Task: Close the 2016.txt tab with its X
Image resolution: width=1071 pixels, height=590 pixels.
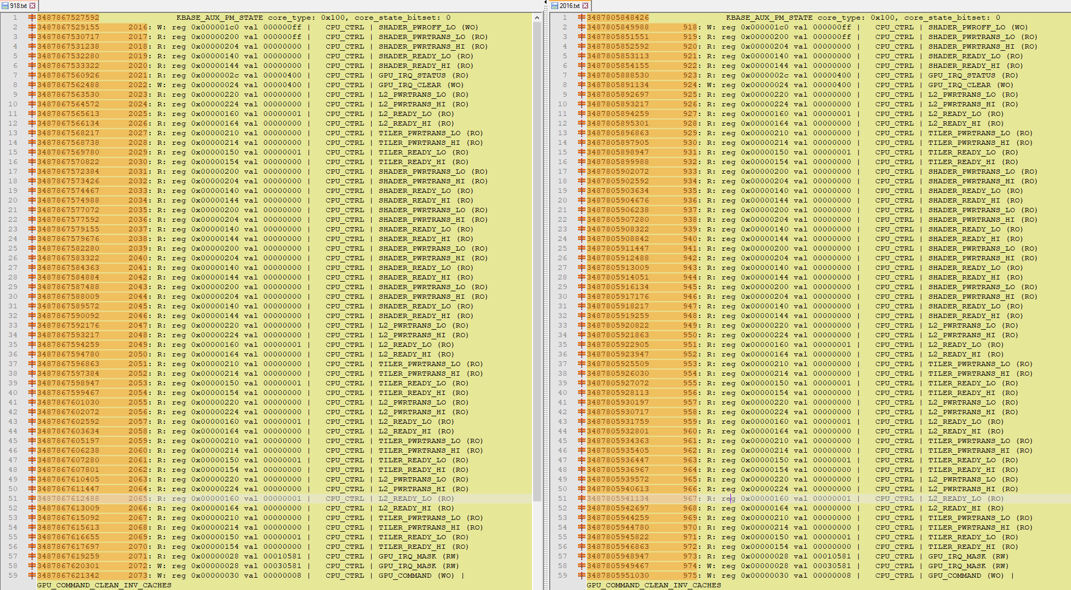Action: [x=585, y=5]
